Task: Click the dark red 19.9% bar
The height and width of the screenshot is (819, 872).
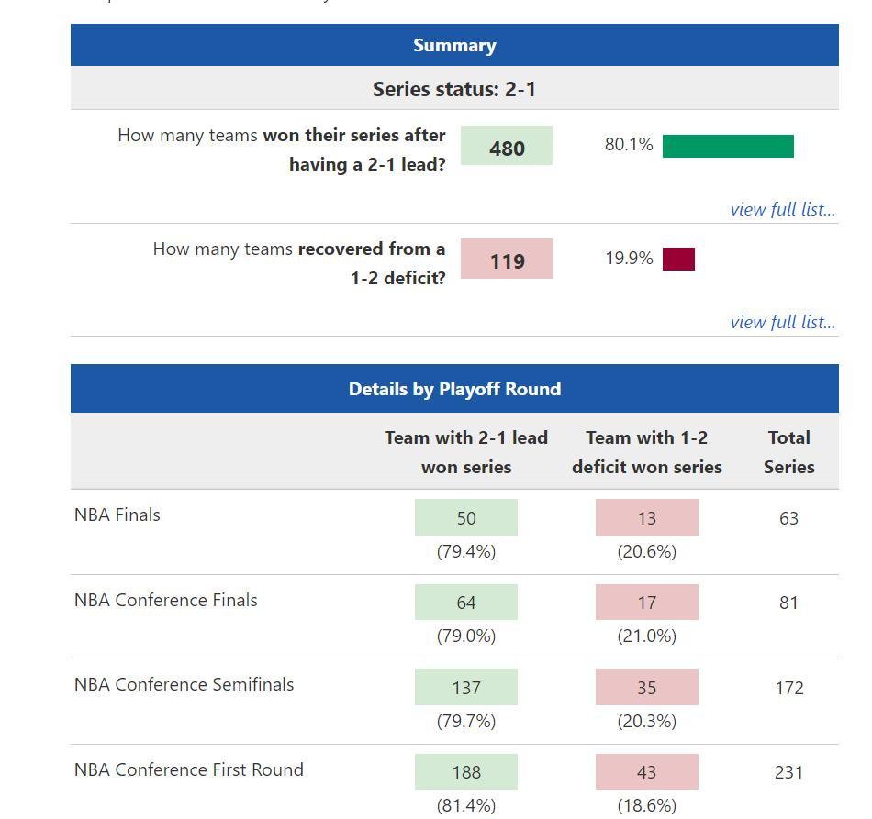Action: pos(678,260)
